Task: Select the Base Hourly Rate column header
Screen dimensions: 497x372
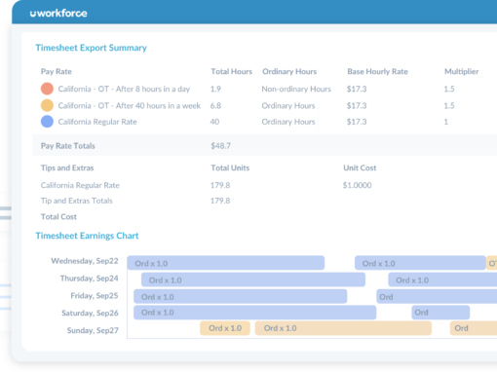Action: point(377,71)
